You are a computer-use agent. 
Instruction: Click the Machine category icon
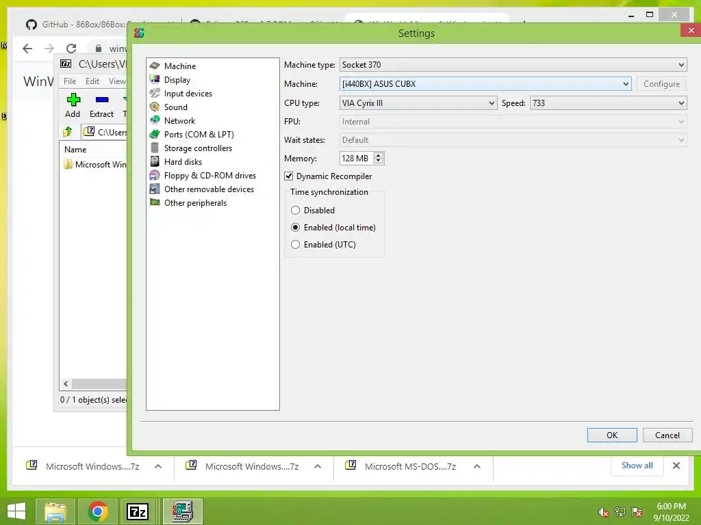click(x=155, y=66)
